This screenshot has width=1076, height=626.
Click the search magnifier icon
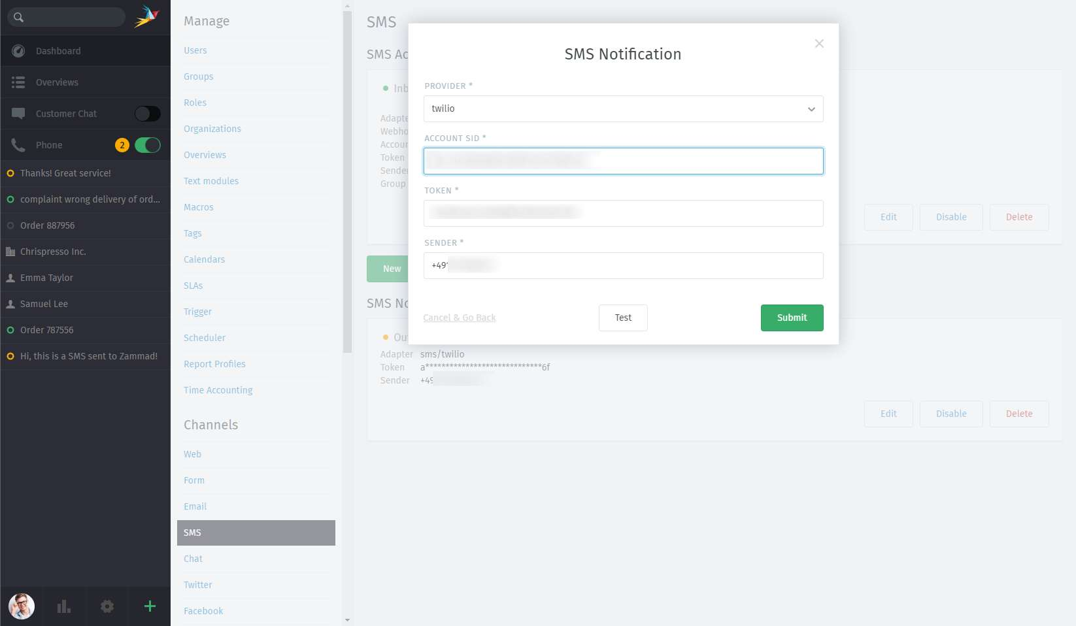18,17
